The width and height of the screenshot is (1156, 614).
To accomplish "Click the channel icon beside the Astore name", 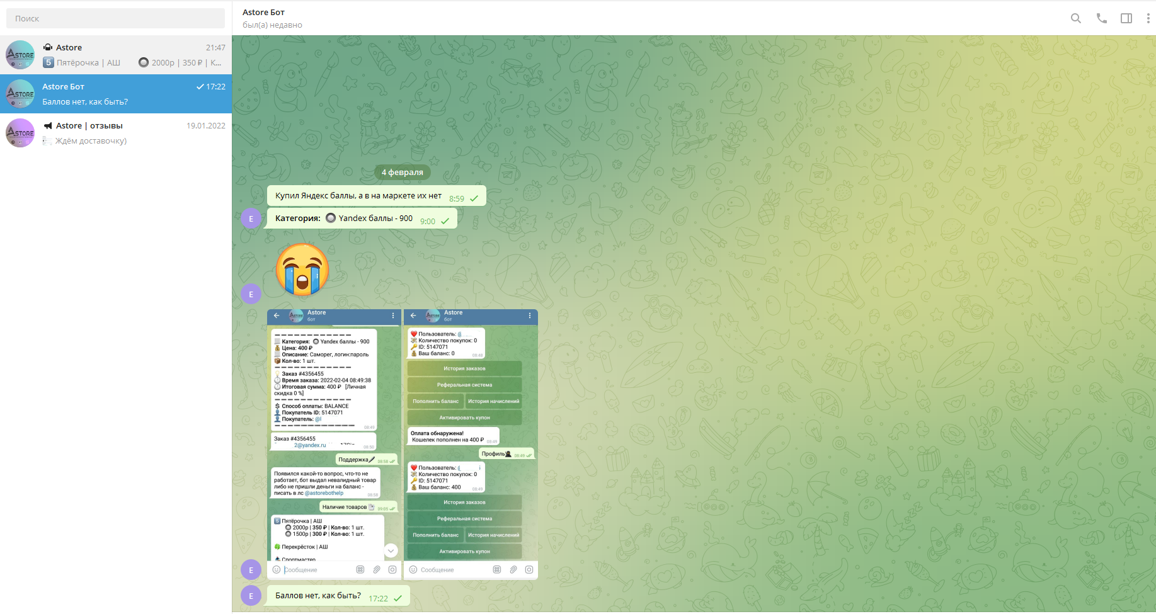I will pyautogui.click(x=47, y=47).
